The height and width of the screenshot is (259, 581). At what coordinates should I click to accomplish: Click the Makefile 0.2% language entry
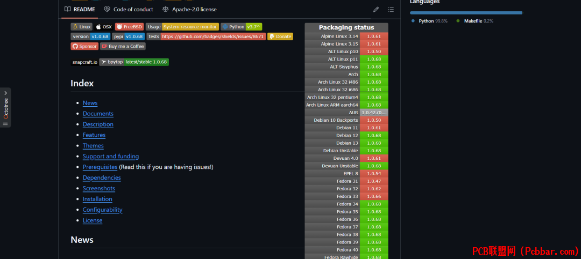pyautogui.click(x=475, y=21)
